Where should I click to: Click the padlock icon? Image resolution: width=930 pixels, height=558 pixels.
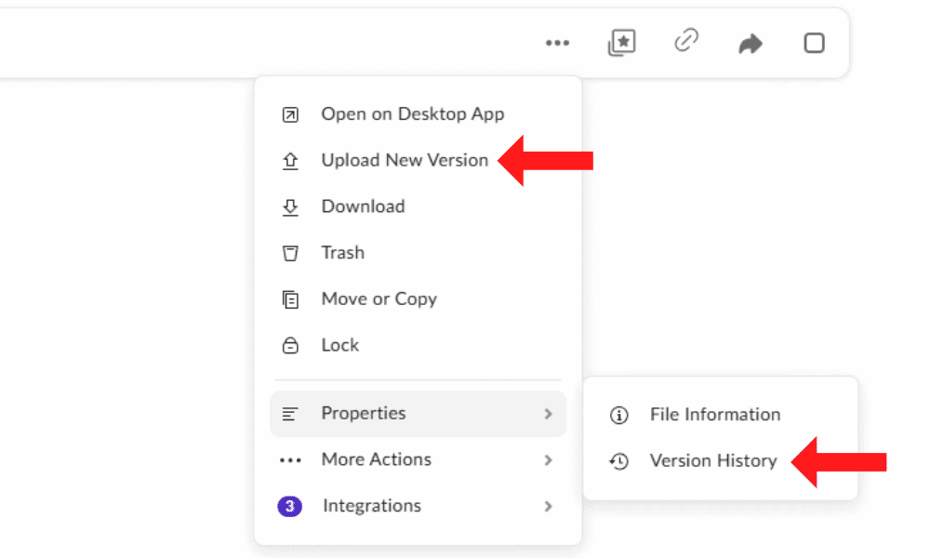290,345
